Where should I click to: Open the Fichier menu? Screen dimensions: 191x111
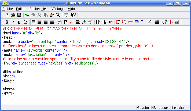[x=8, y=9]
